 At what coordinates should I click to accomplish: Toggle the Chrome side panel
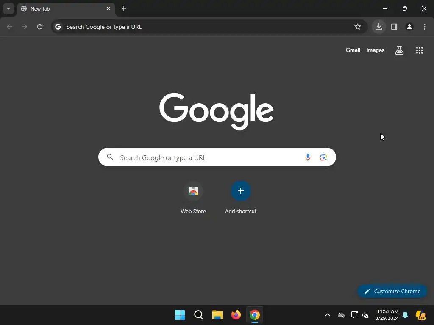coord(394,27)
